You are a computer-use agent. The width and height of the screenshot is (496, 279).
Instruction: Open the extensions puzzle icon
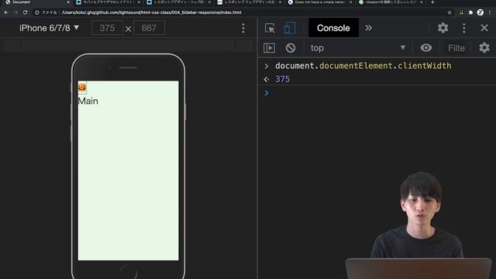click(x=470, y=12)
